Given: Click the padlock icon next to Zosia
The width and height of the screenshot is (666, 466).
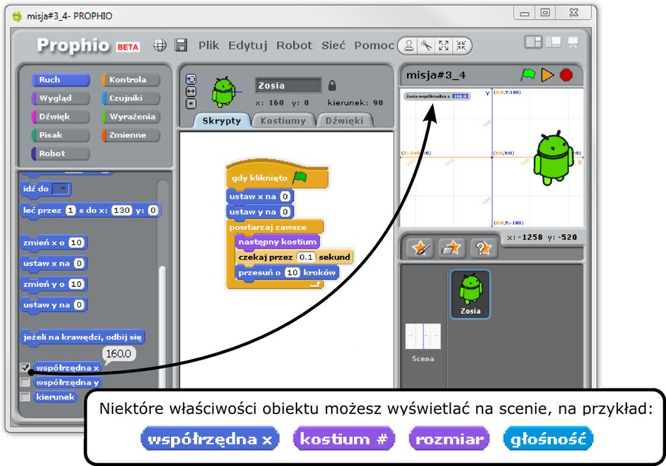Looking at the screenshot, I should [x=332, y=85].
